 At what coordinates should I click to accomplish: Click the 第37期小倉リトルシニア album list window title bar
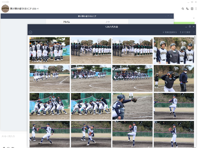click(87, 16)
